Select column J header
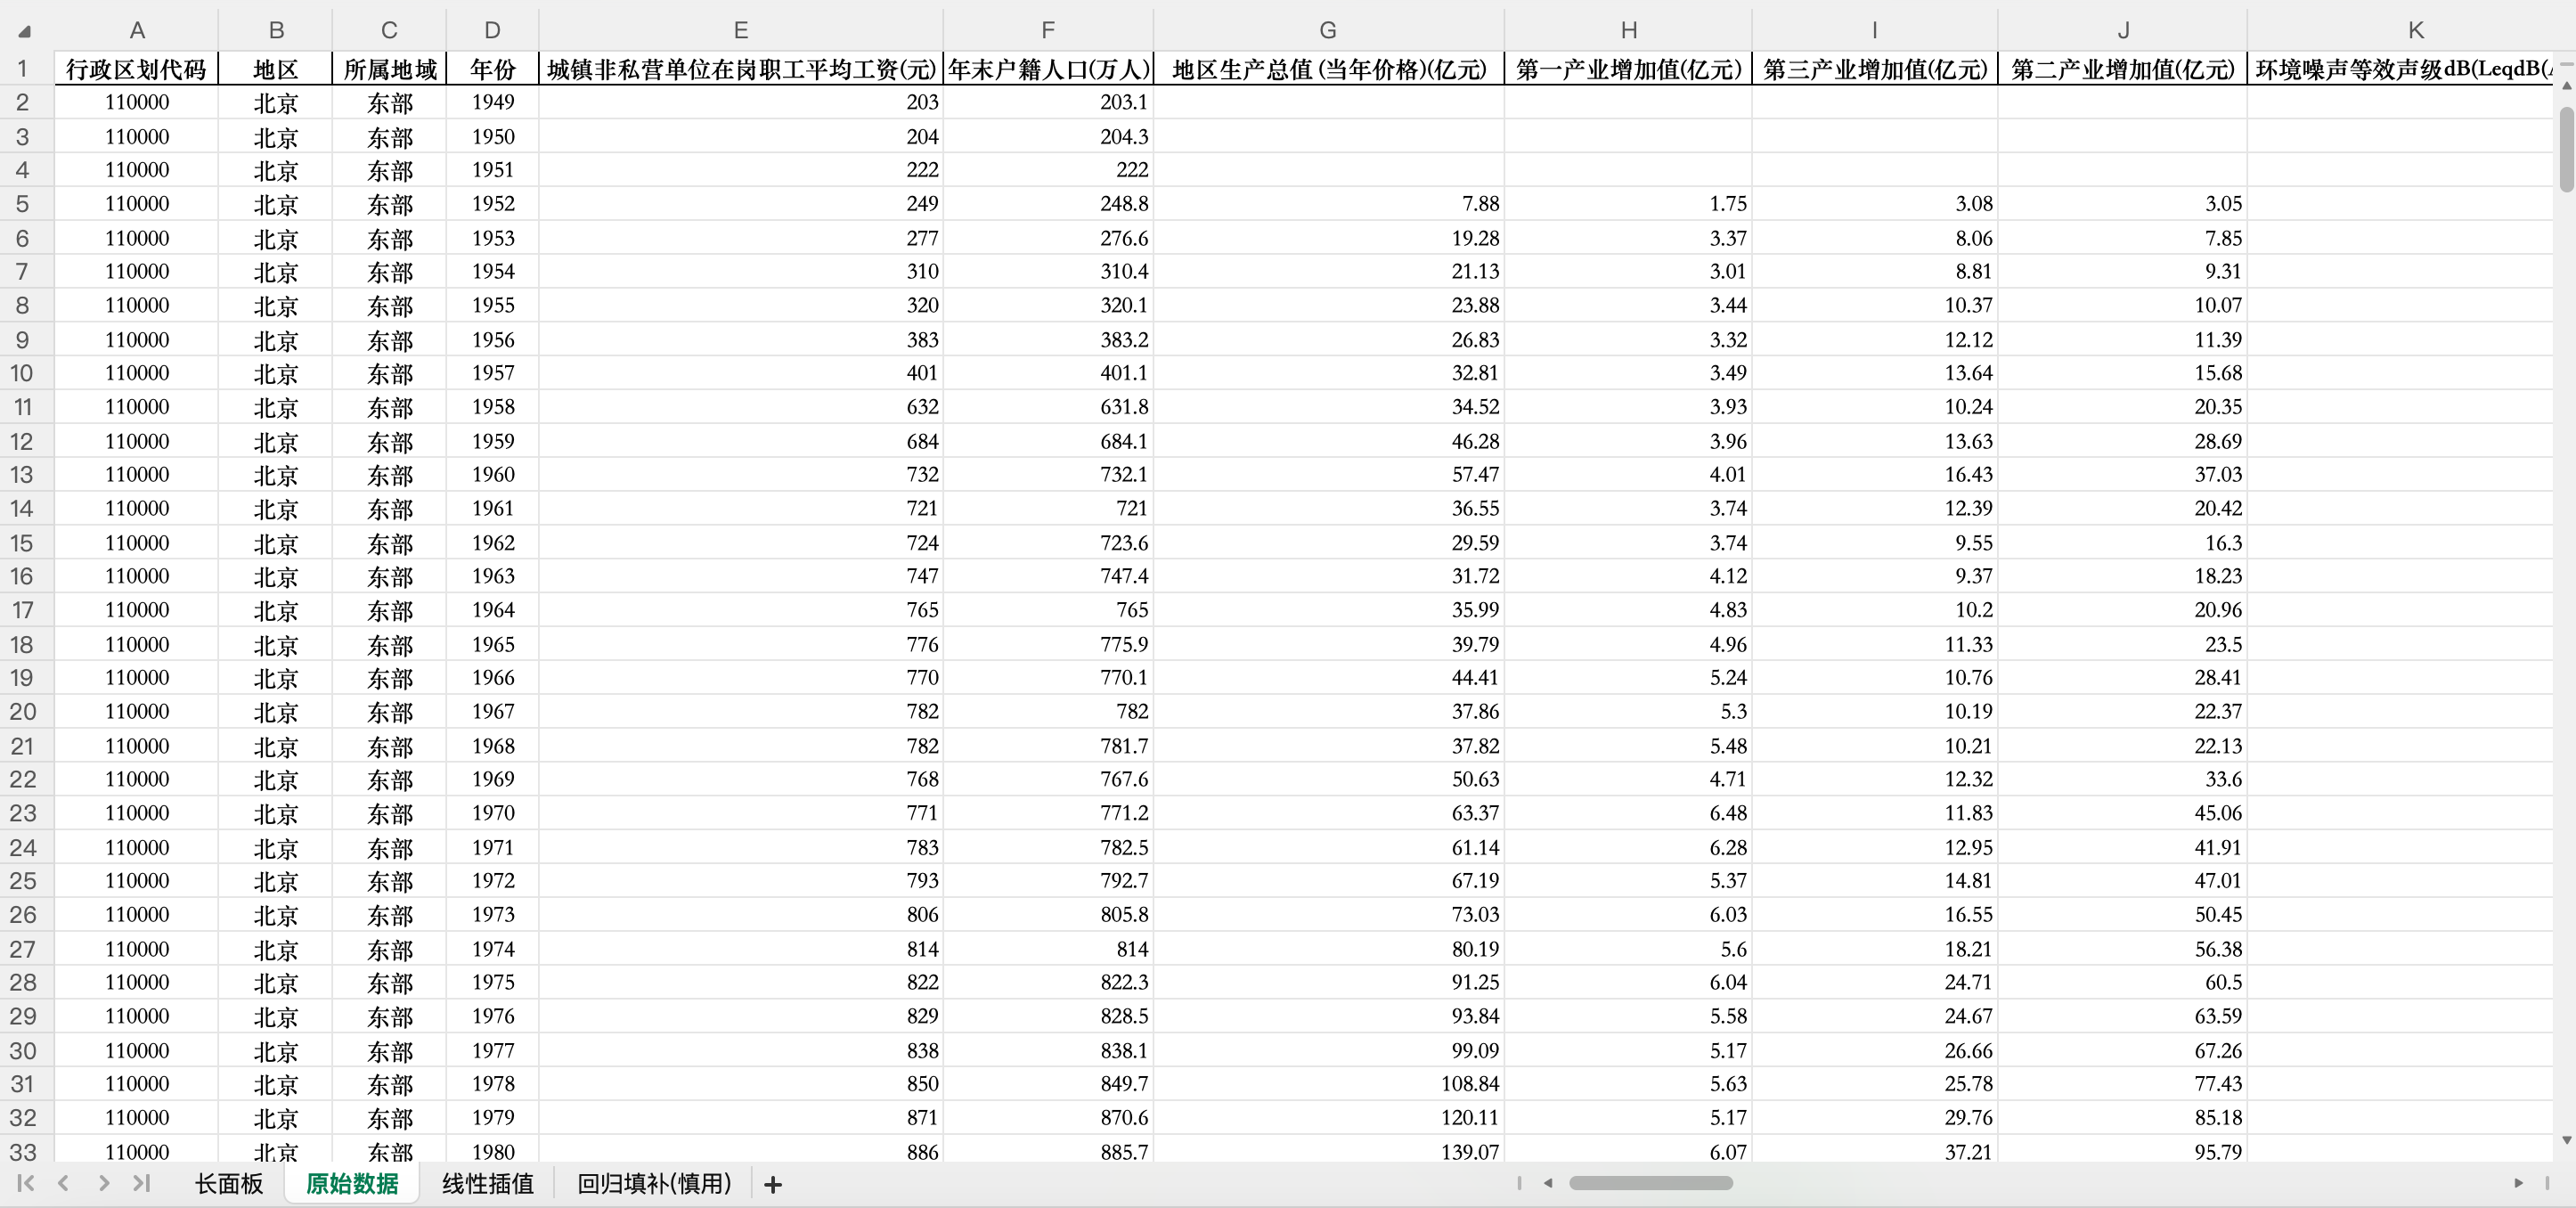The image size is (2576, 1208). tap(2122, 30)
